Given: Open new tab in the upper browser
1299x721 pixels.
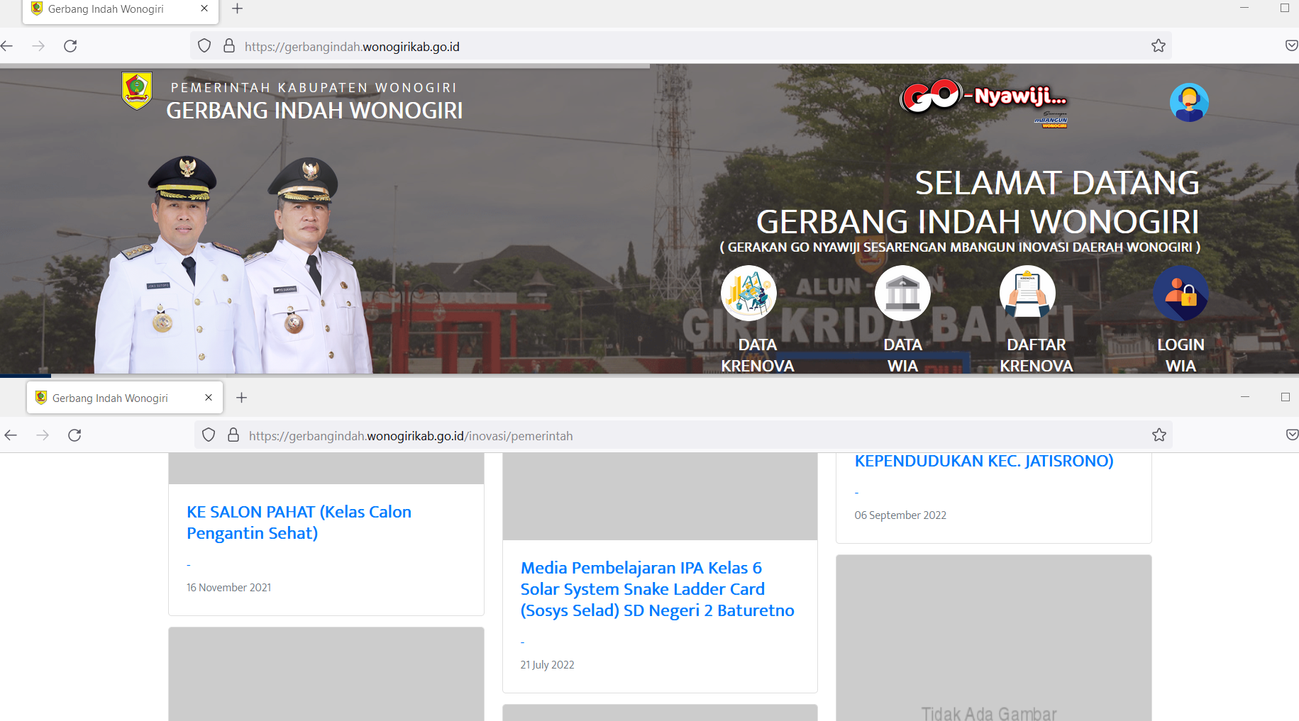Looking at the screenshot, I should 238,9.
